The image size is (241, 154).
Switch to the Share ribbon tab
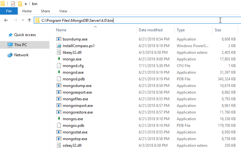[45, 11]
